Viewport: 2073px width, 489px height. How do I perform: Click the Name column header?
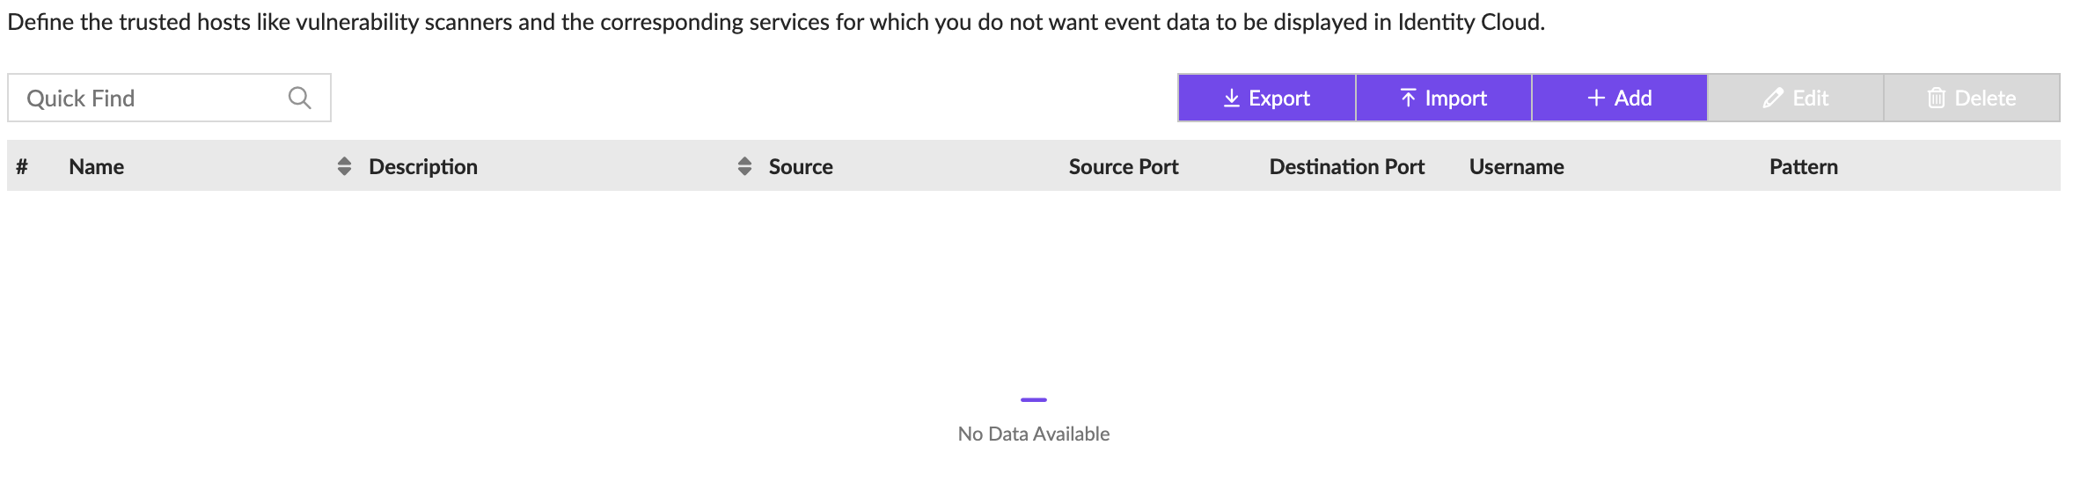point(97,166)
